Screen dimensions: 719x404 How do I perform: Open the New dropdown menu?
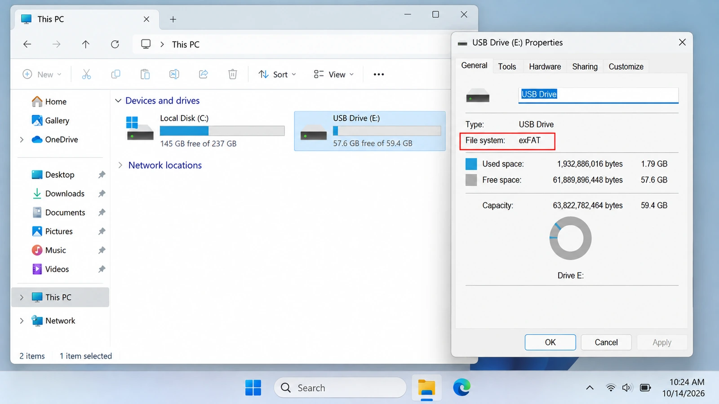pos(42,74)
